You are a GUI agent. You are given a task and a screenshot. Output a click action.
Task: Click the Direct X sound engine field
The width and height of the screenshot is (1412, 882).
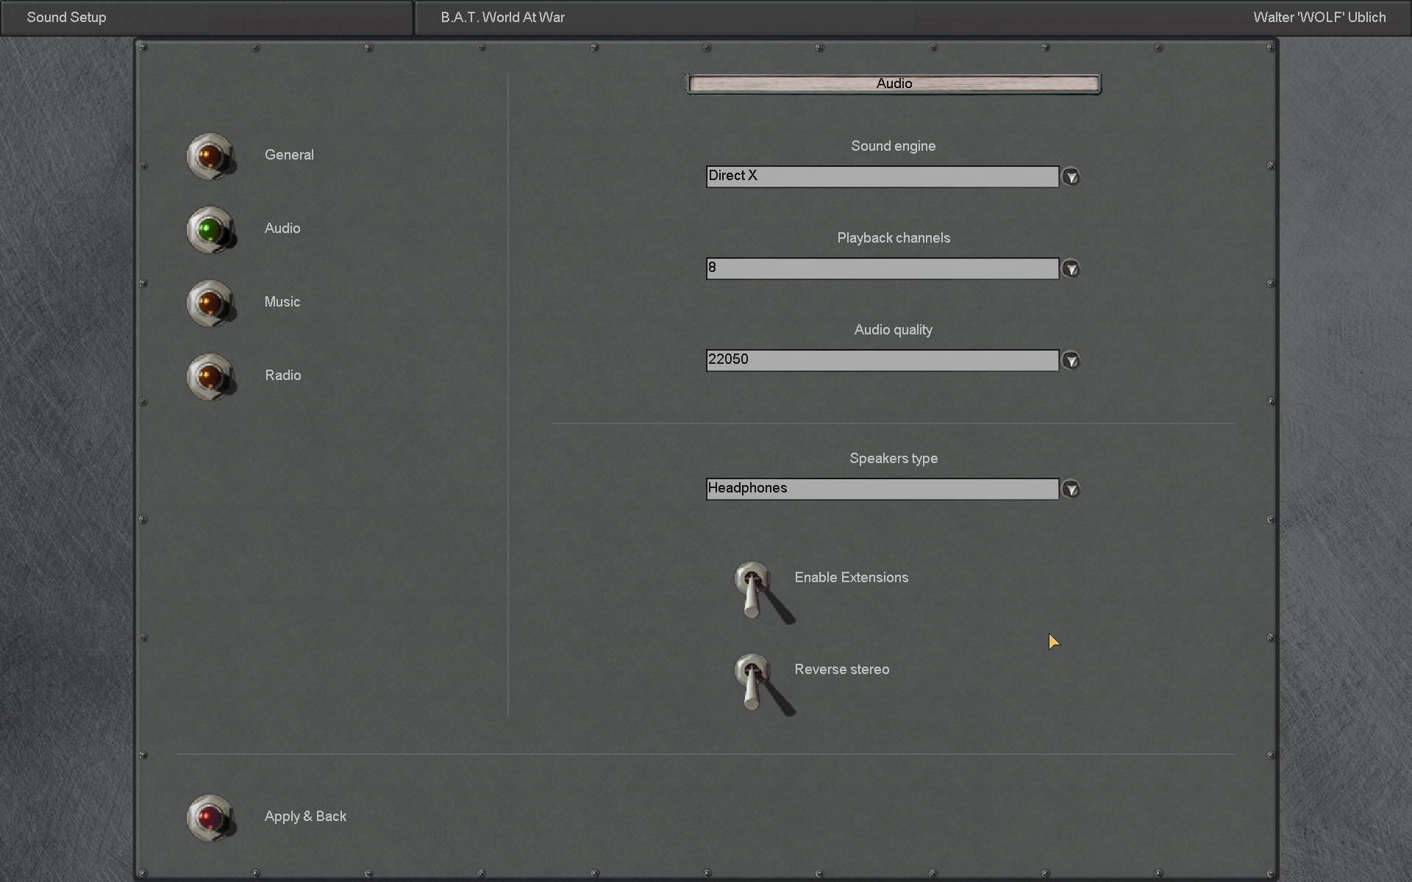882,176
